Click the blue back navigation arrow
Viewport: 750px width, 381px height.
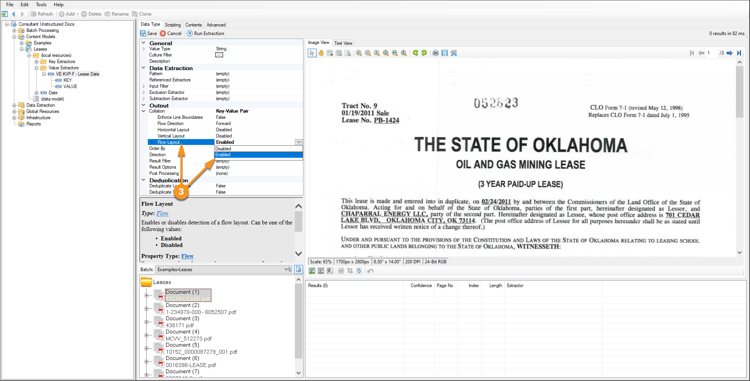point(13,14)
